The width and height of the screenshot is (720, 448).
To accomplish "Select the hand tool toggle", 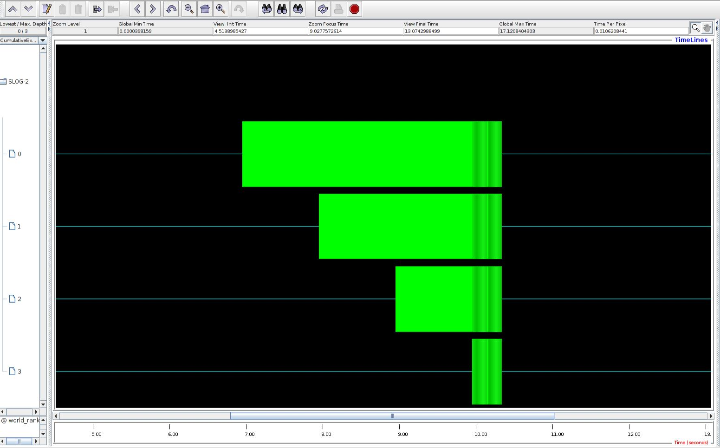I will [707, 28].
